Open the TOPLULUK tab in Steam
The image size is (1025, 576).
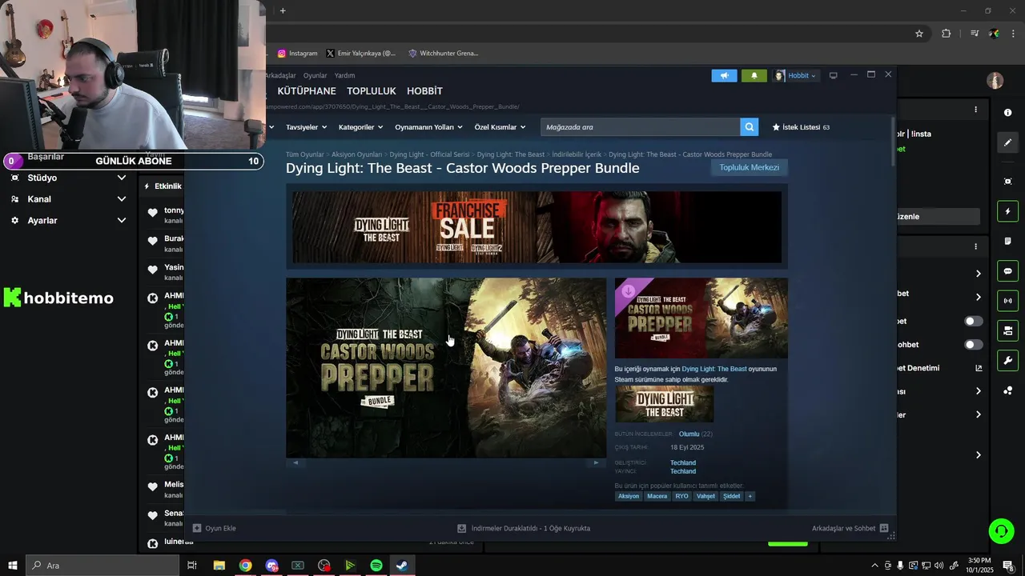pyautogui.click(x=372, y=91)
